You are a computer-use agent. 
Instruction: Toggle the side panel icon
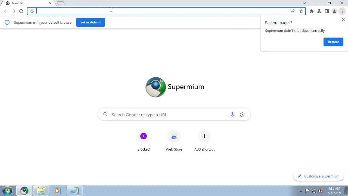(327, 11)
